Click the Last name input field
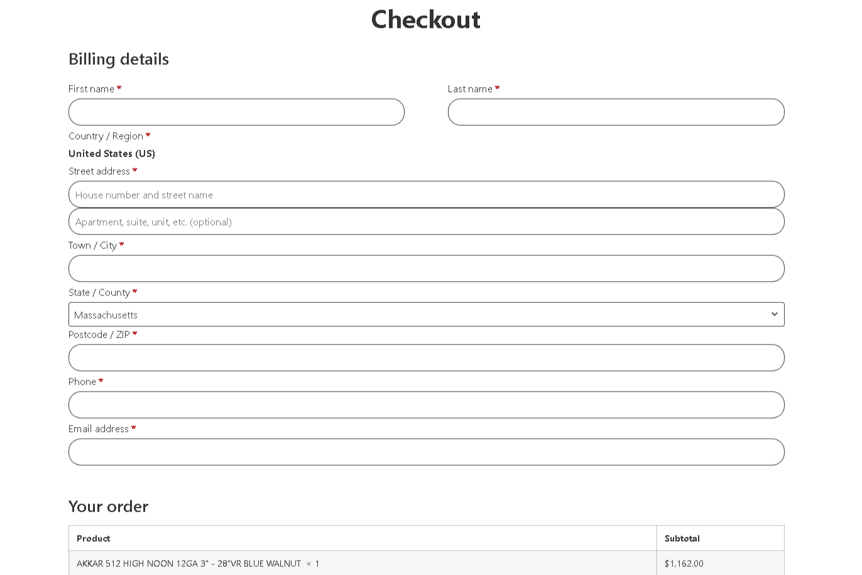The image size is (862, 575). [616, 112]
